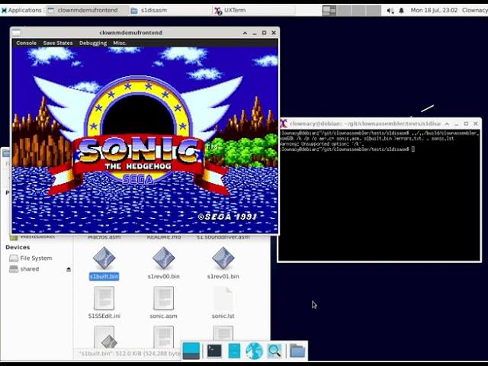
Task: Click the s1rev01.bin file name label
Action: click(x=223, y=276)
